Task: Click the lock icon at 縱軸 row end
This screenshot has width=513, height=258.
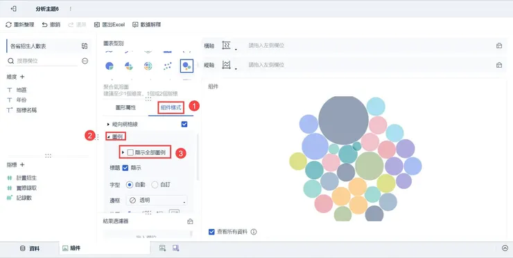Action: coord(499,65)
